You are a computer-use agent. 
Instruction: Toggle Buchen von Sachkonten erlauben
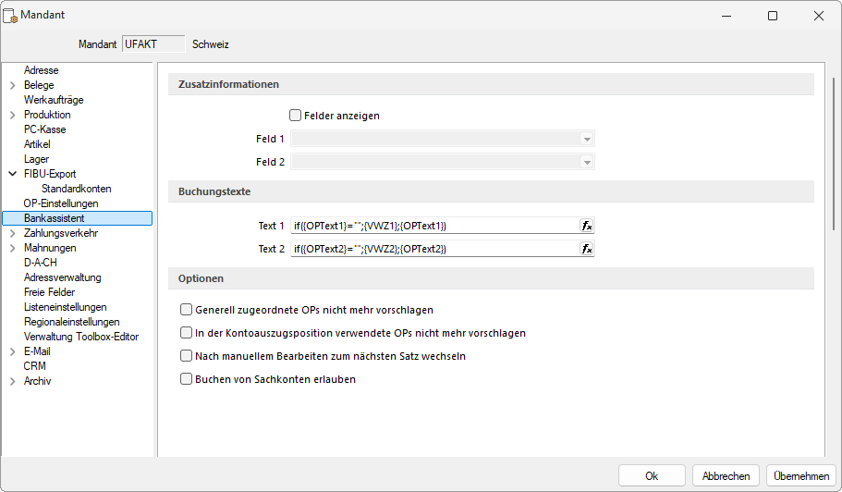(x=186, y=379)
